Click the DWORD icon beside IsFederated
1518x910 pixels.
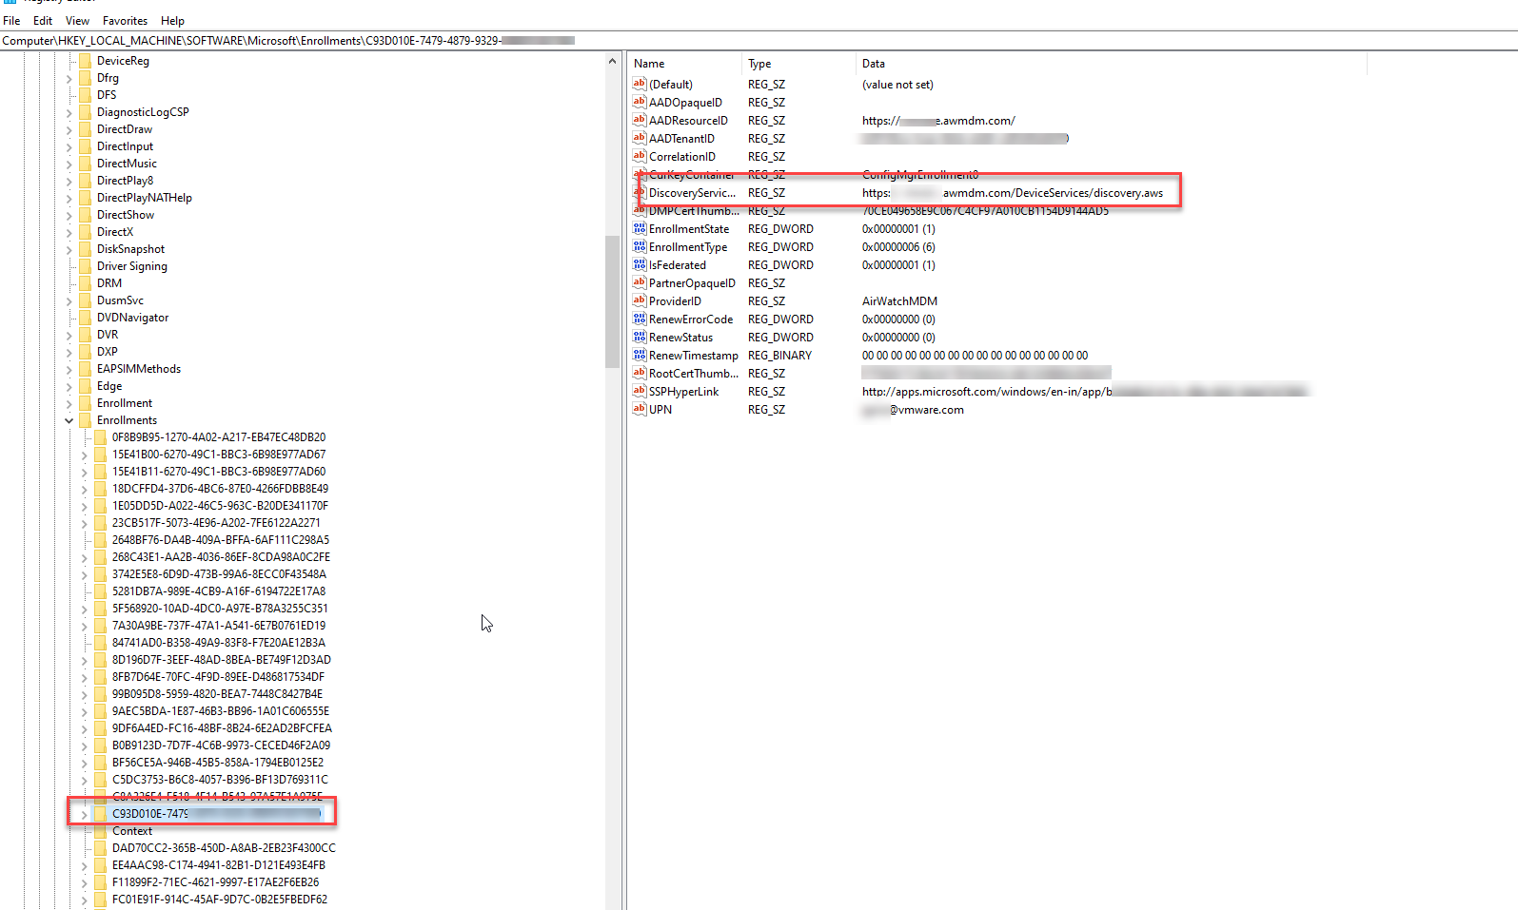coord(640,265)
